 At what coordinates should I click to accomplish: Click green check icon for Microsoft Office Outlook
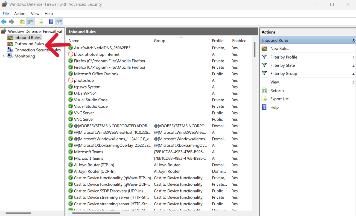[71, 74]
